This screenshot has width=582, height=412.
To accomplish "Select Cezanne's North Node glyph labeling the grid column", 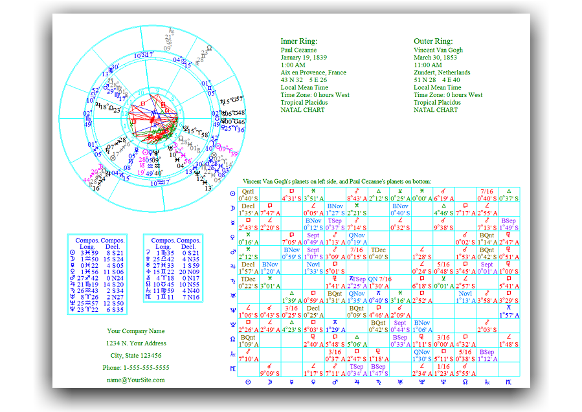I will point(465,382).
